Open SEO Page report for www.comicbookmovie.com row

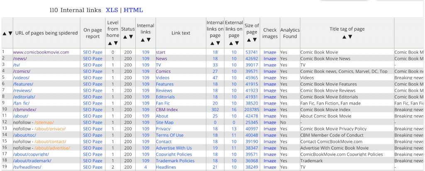93,52
